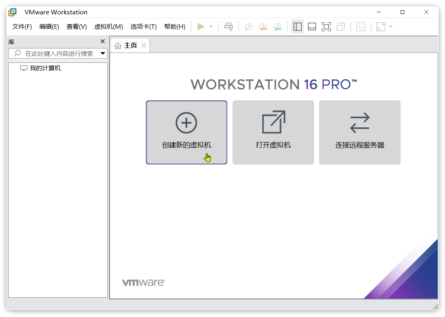Click the take snapshot icon

[248, 27]
